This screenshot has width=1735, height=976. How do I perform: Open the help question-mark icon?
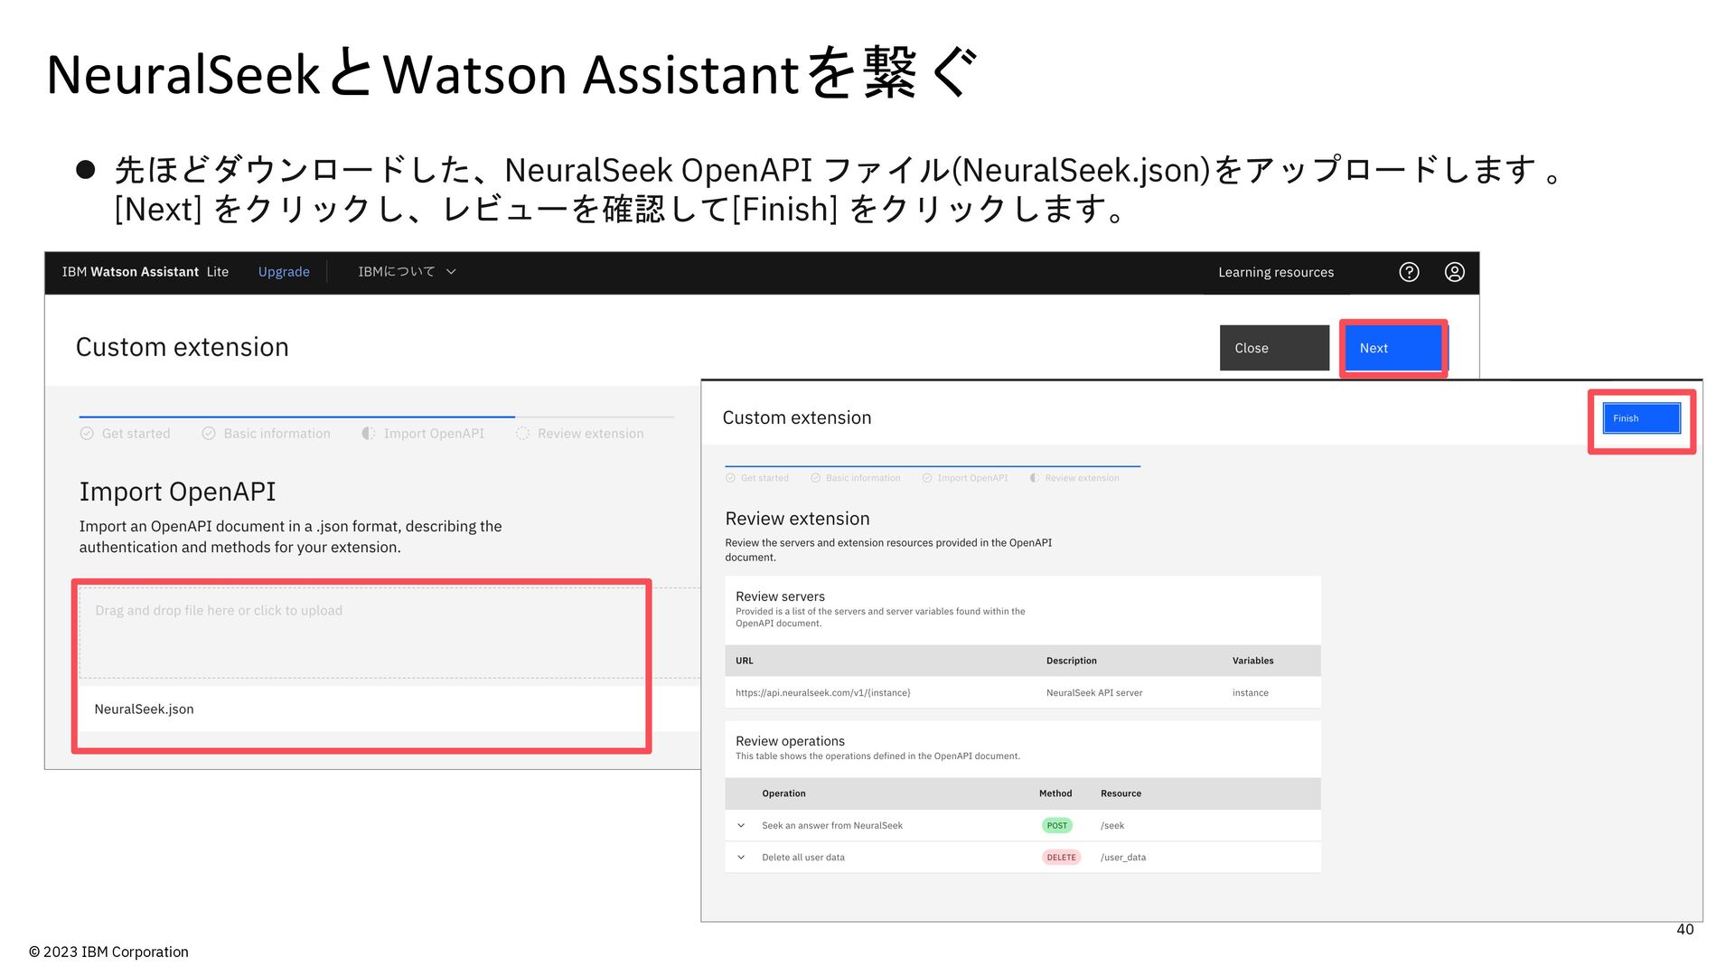point(1409,272)
